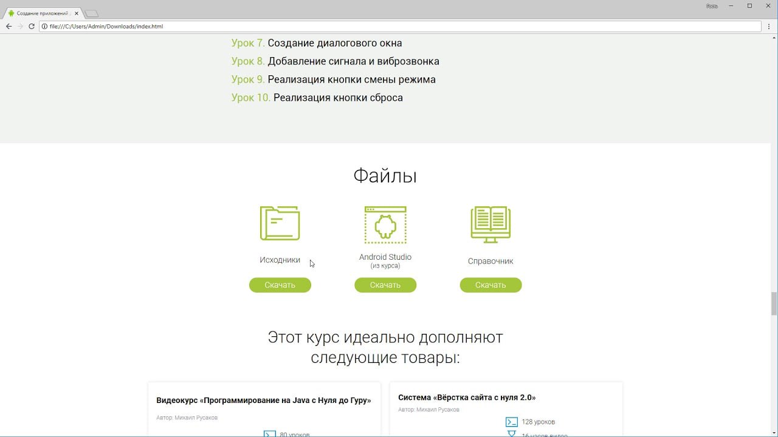
Task: Download the Справочник reference
Action: point(491,285)
